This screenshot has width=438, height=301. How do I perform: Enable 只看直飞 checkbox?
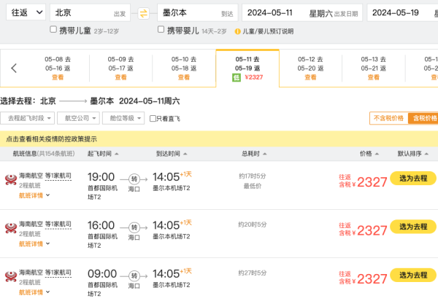click(153, 119)
